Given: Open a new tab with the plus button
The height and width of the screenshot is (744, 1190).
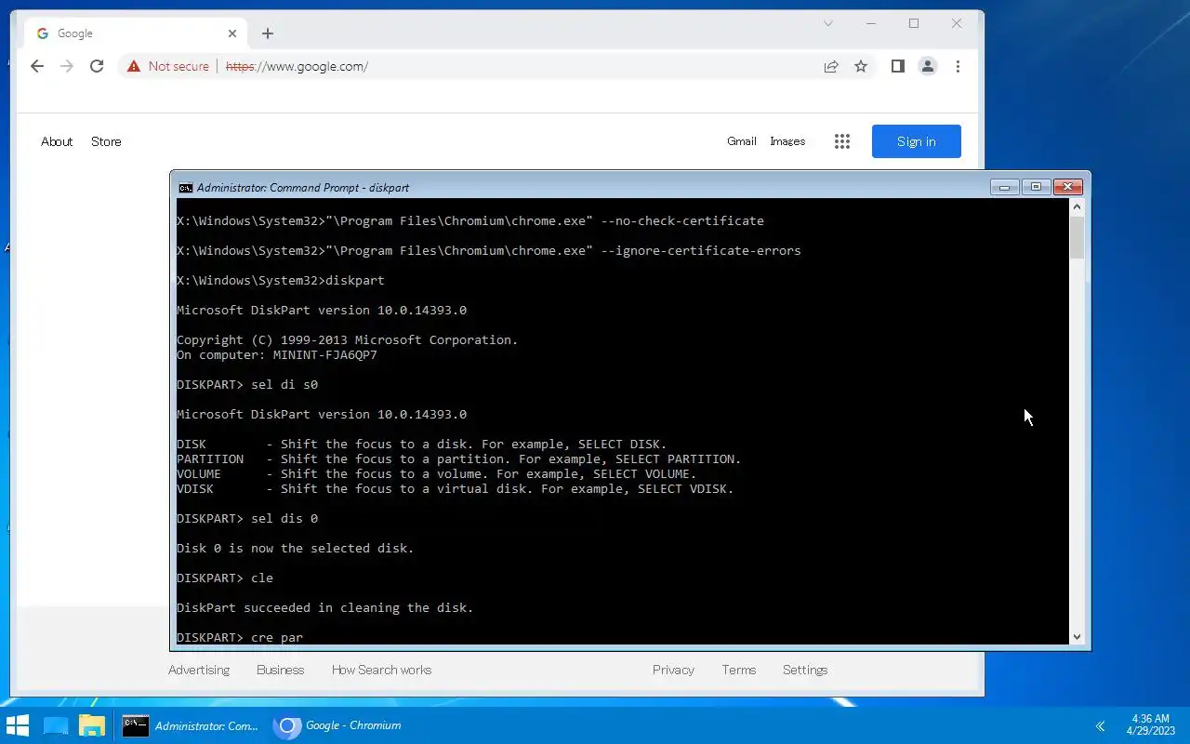Looking at the screenshot, I should [x=268, y=33].
